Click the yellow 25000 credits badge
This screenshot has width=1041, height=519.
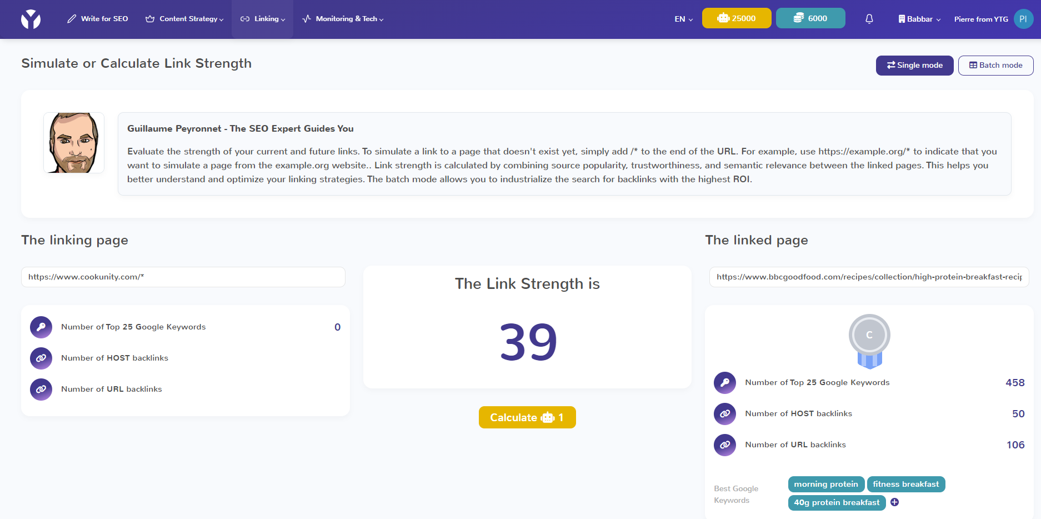tap(737, 18)
